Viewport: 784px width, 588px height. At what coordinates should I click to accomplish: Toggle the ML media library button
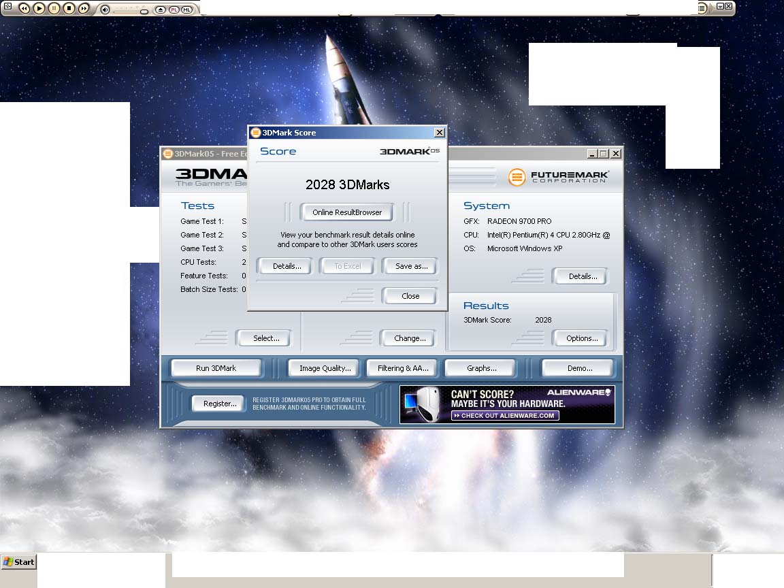(186, 10)
